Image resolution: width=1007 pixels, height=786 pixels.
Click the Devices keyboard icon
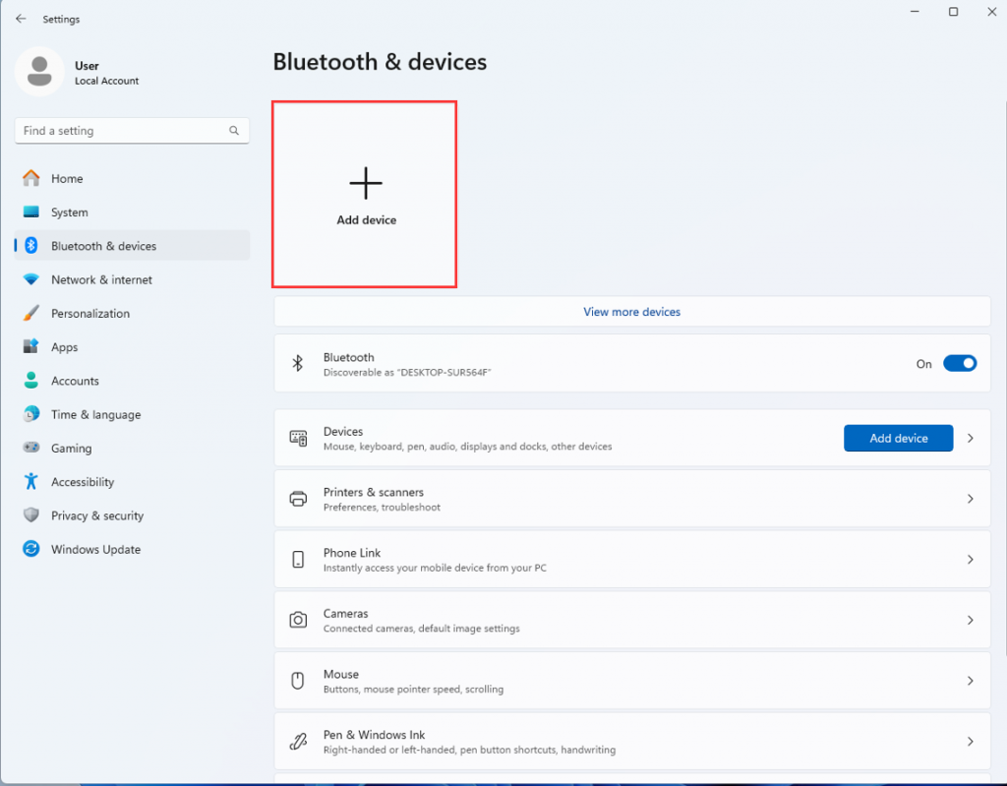298,439
